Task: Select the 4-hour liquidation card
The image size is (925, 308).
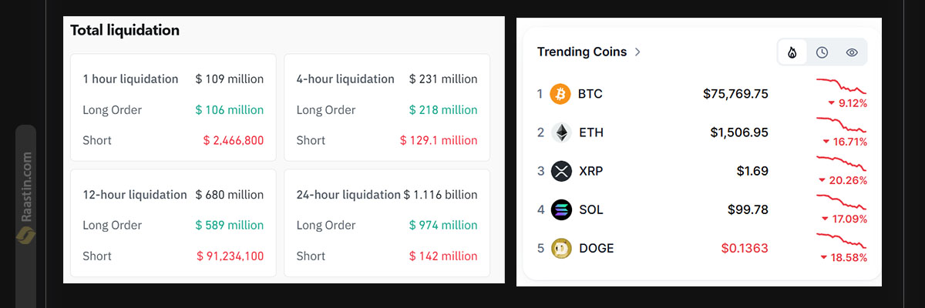Action: tap(387, 107)
